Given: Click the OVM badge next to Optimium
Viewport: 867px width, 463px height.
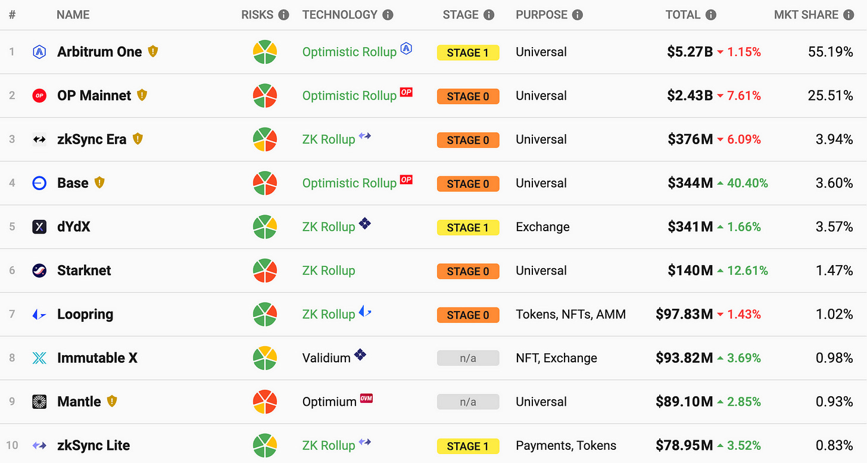Looking at the screenshot, I should [x=367, y=399].
